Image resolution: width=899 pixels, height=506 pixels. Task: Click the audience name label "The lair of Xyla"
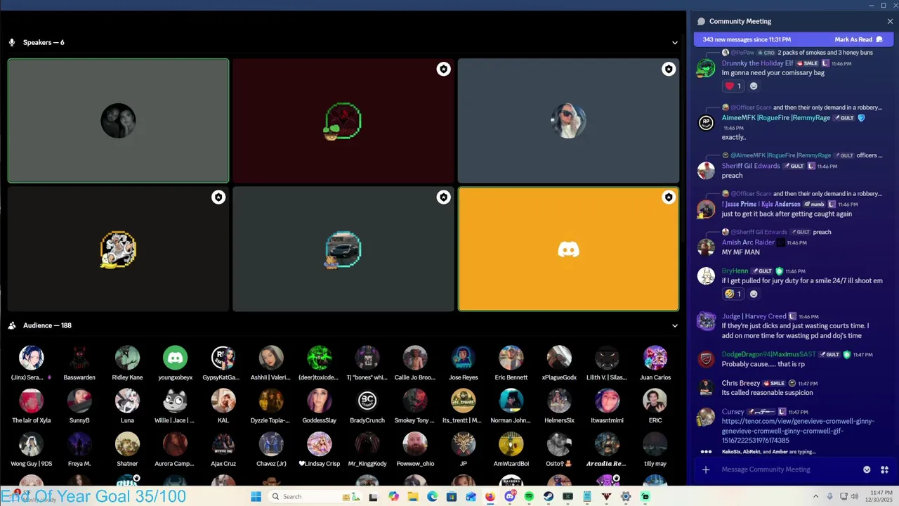coord(31,420)
